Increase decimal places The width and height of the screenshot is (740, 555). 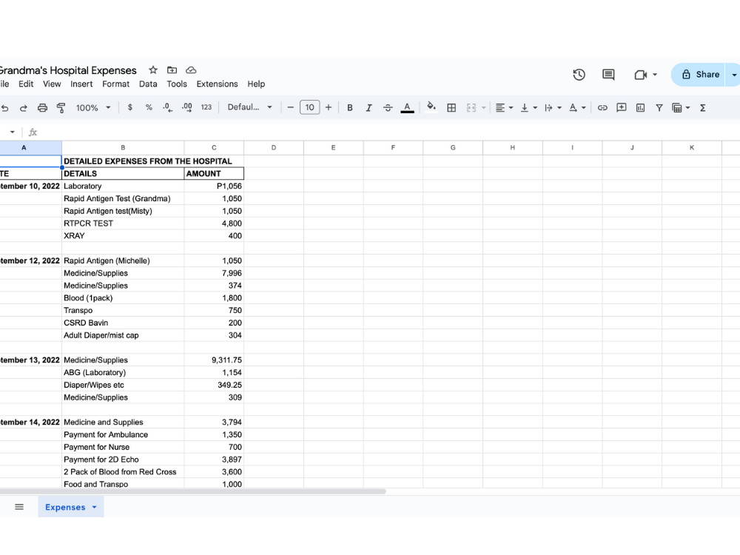coord(187,107)
